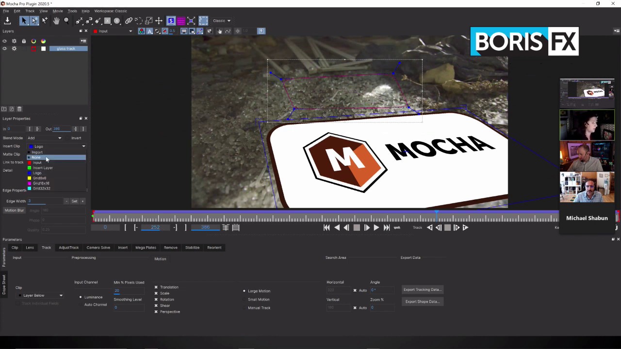The height and width of the screenshot is (349, 621).
Task: Choose Grid16x16 in the Insert Clip list
Action: coord(56,183)
